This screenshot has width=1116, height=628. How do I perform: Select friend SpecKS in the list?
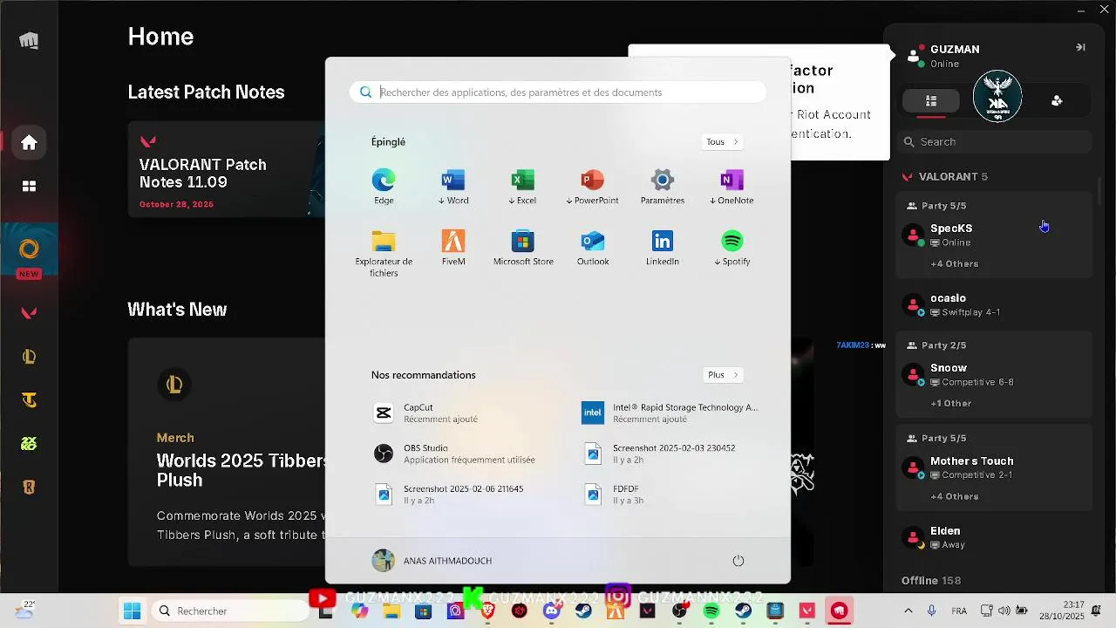pyautogui.click(x=995, y=235)
